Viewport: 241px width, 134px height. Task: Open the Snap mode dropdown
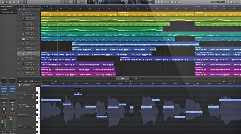(x=202, y=7)
